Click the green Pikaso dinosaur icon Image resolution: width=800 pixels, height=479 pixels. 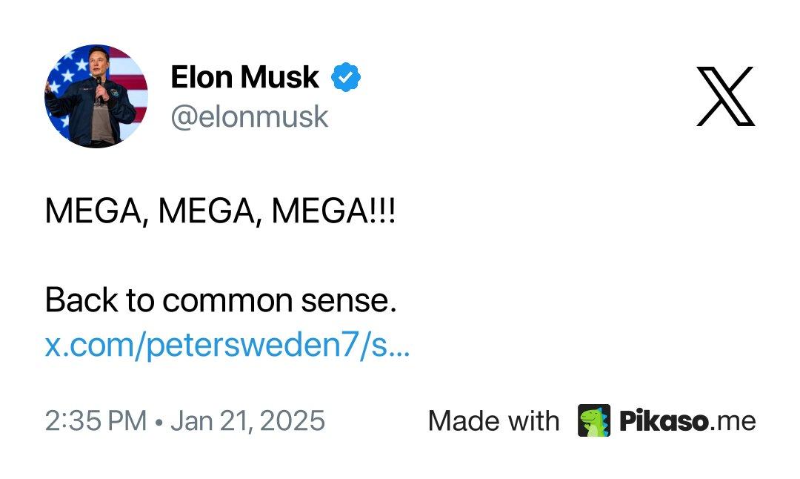(x=593, y=420)
